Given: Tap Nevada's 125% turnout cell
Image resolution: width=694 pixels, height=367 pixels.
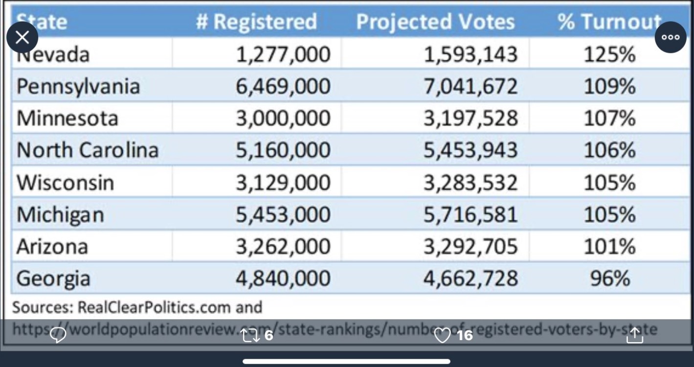Looking at the screenshot, I should pyautogui.click(x=609, y=54).
